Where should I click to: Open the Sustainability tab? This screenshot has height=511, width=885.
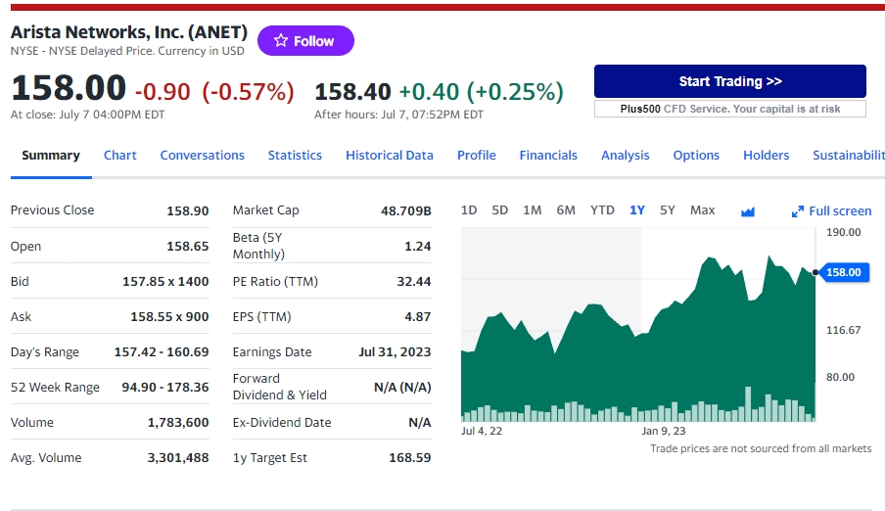[x=849, y=156]
